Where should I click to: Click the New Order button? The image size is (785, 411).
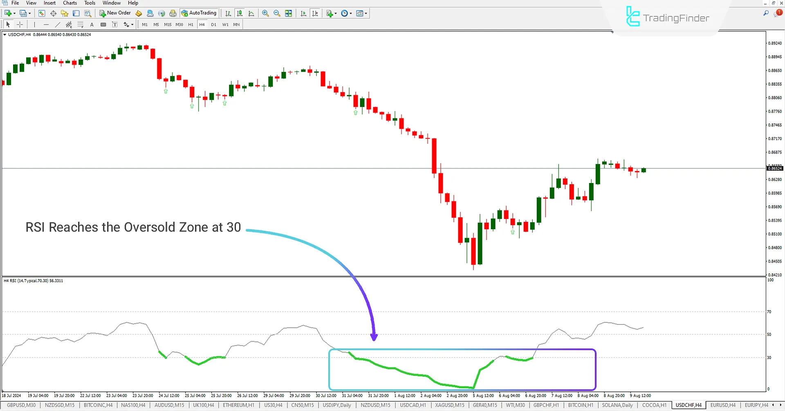(115, 13)
